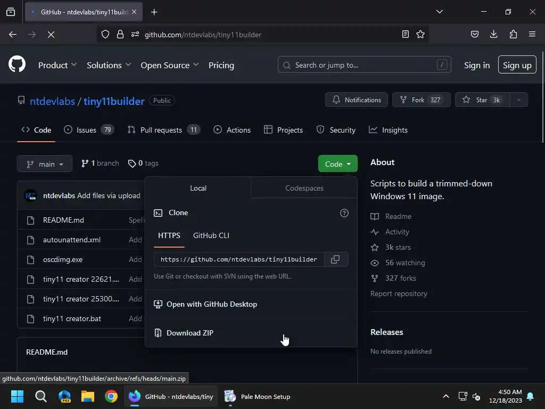Click in the Search or jump to field
Screen dimensions: 545x409
pos(364,65)
